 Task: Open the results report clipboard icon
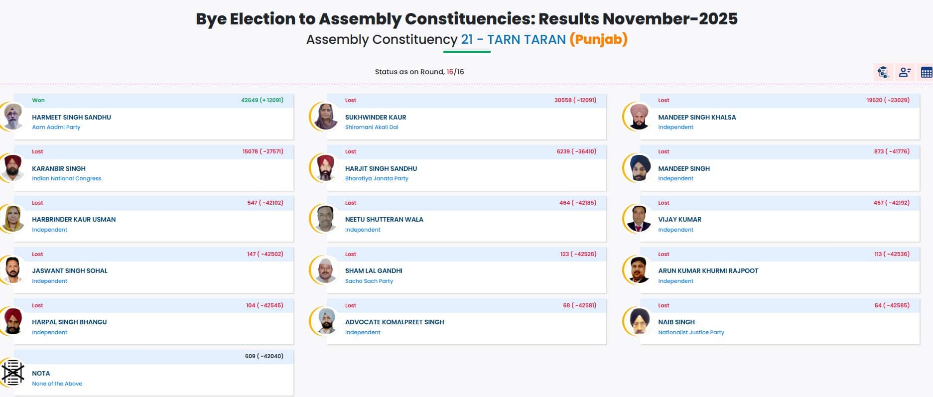click(883, 73)
